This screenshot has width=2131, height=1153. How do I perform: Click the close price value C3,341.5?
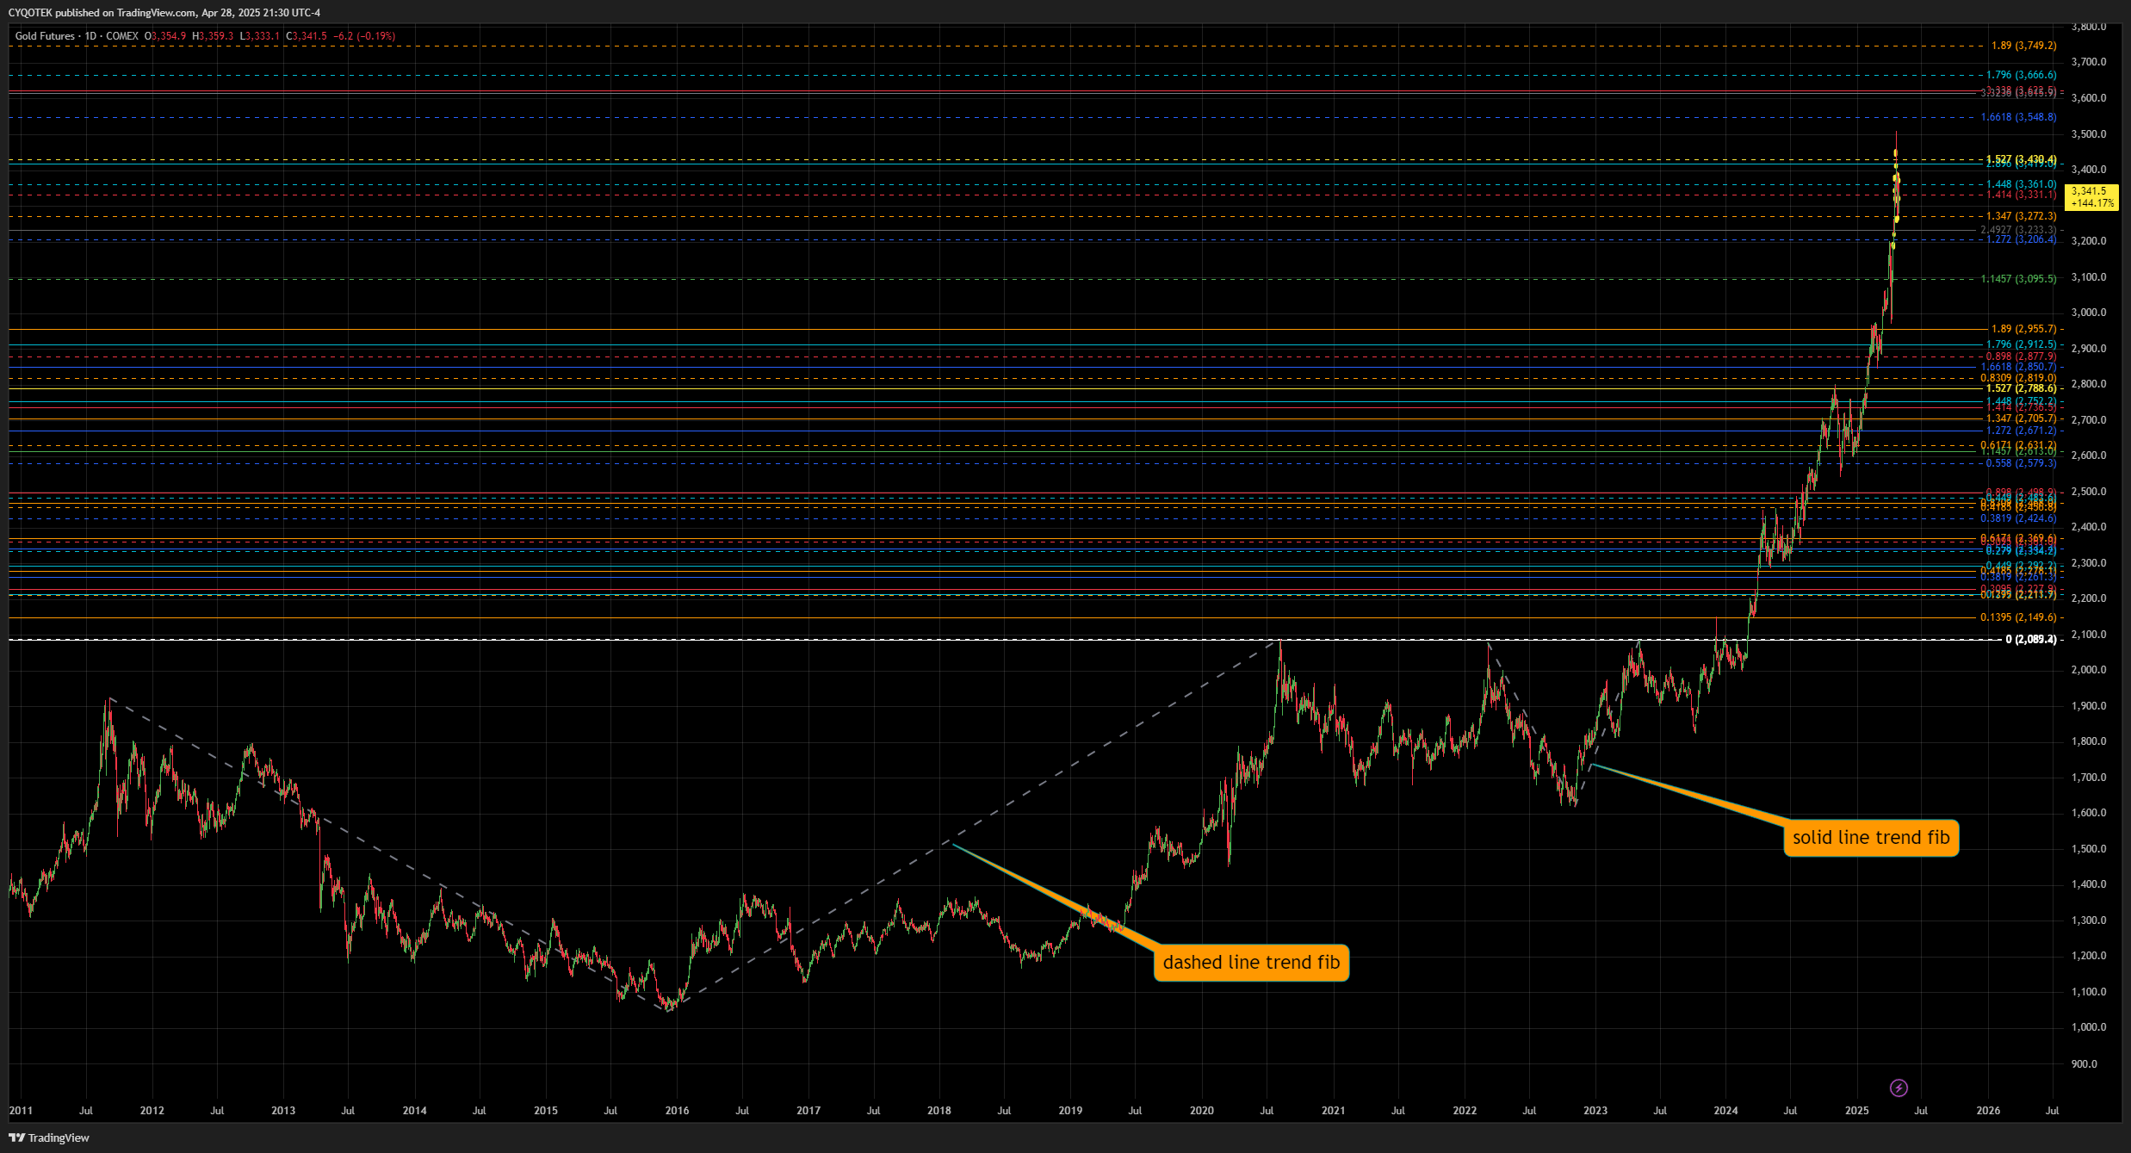306,36
